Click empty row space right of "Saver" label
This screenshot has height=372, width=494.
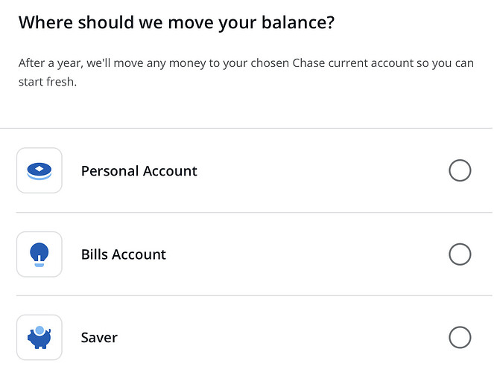coord(283,338)
